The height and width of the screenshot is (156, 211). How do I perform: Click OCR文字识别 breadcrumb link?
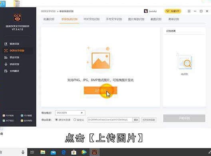coord(48,11)
